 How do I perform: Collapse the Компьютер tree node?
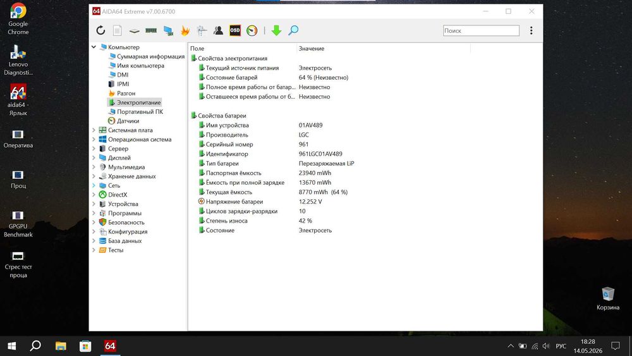[x=94, y=47]
